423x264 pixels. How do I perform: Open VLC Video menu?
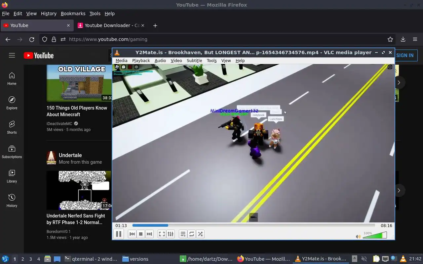(x=176, y=60)
